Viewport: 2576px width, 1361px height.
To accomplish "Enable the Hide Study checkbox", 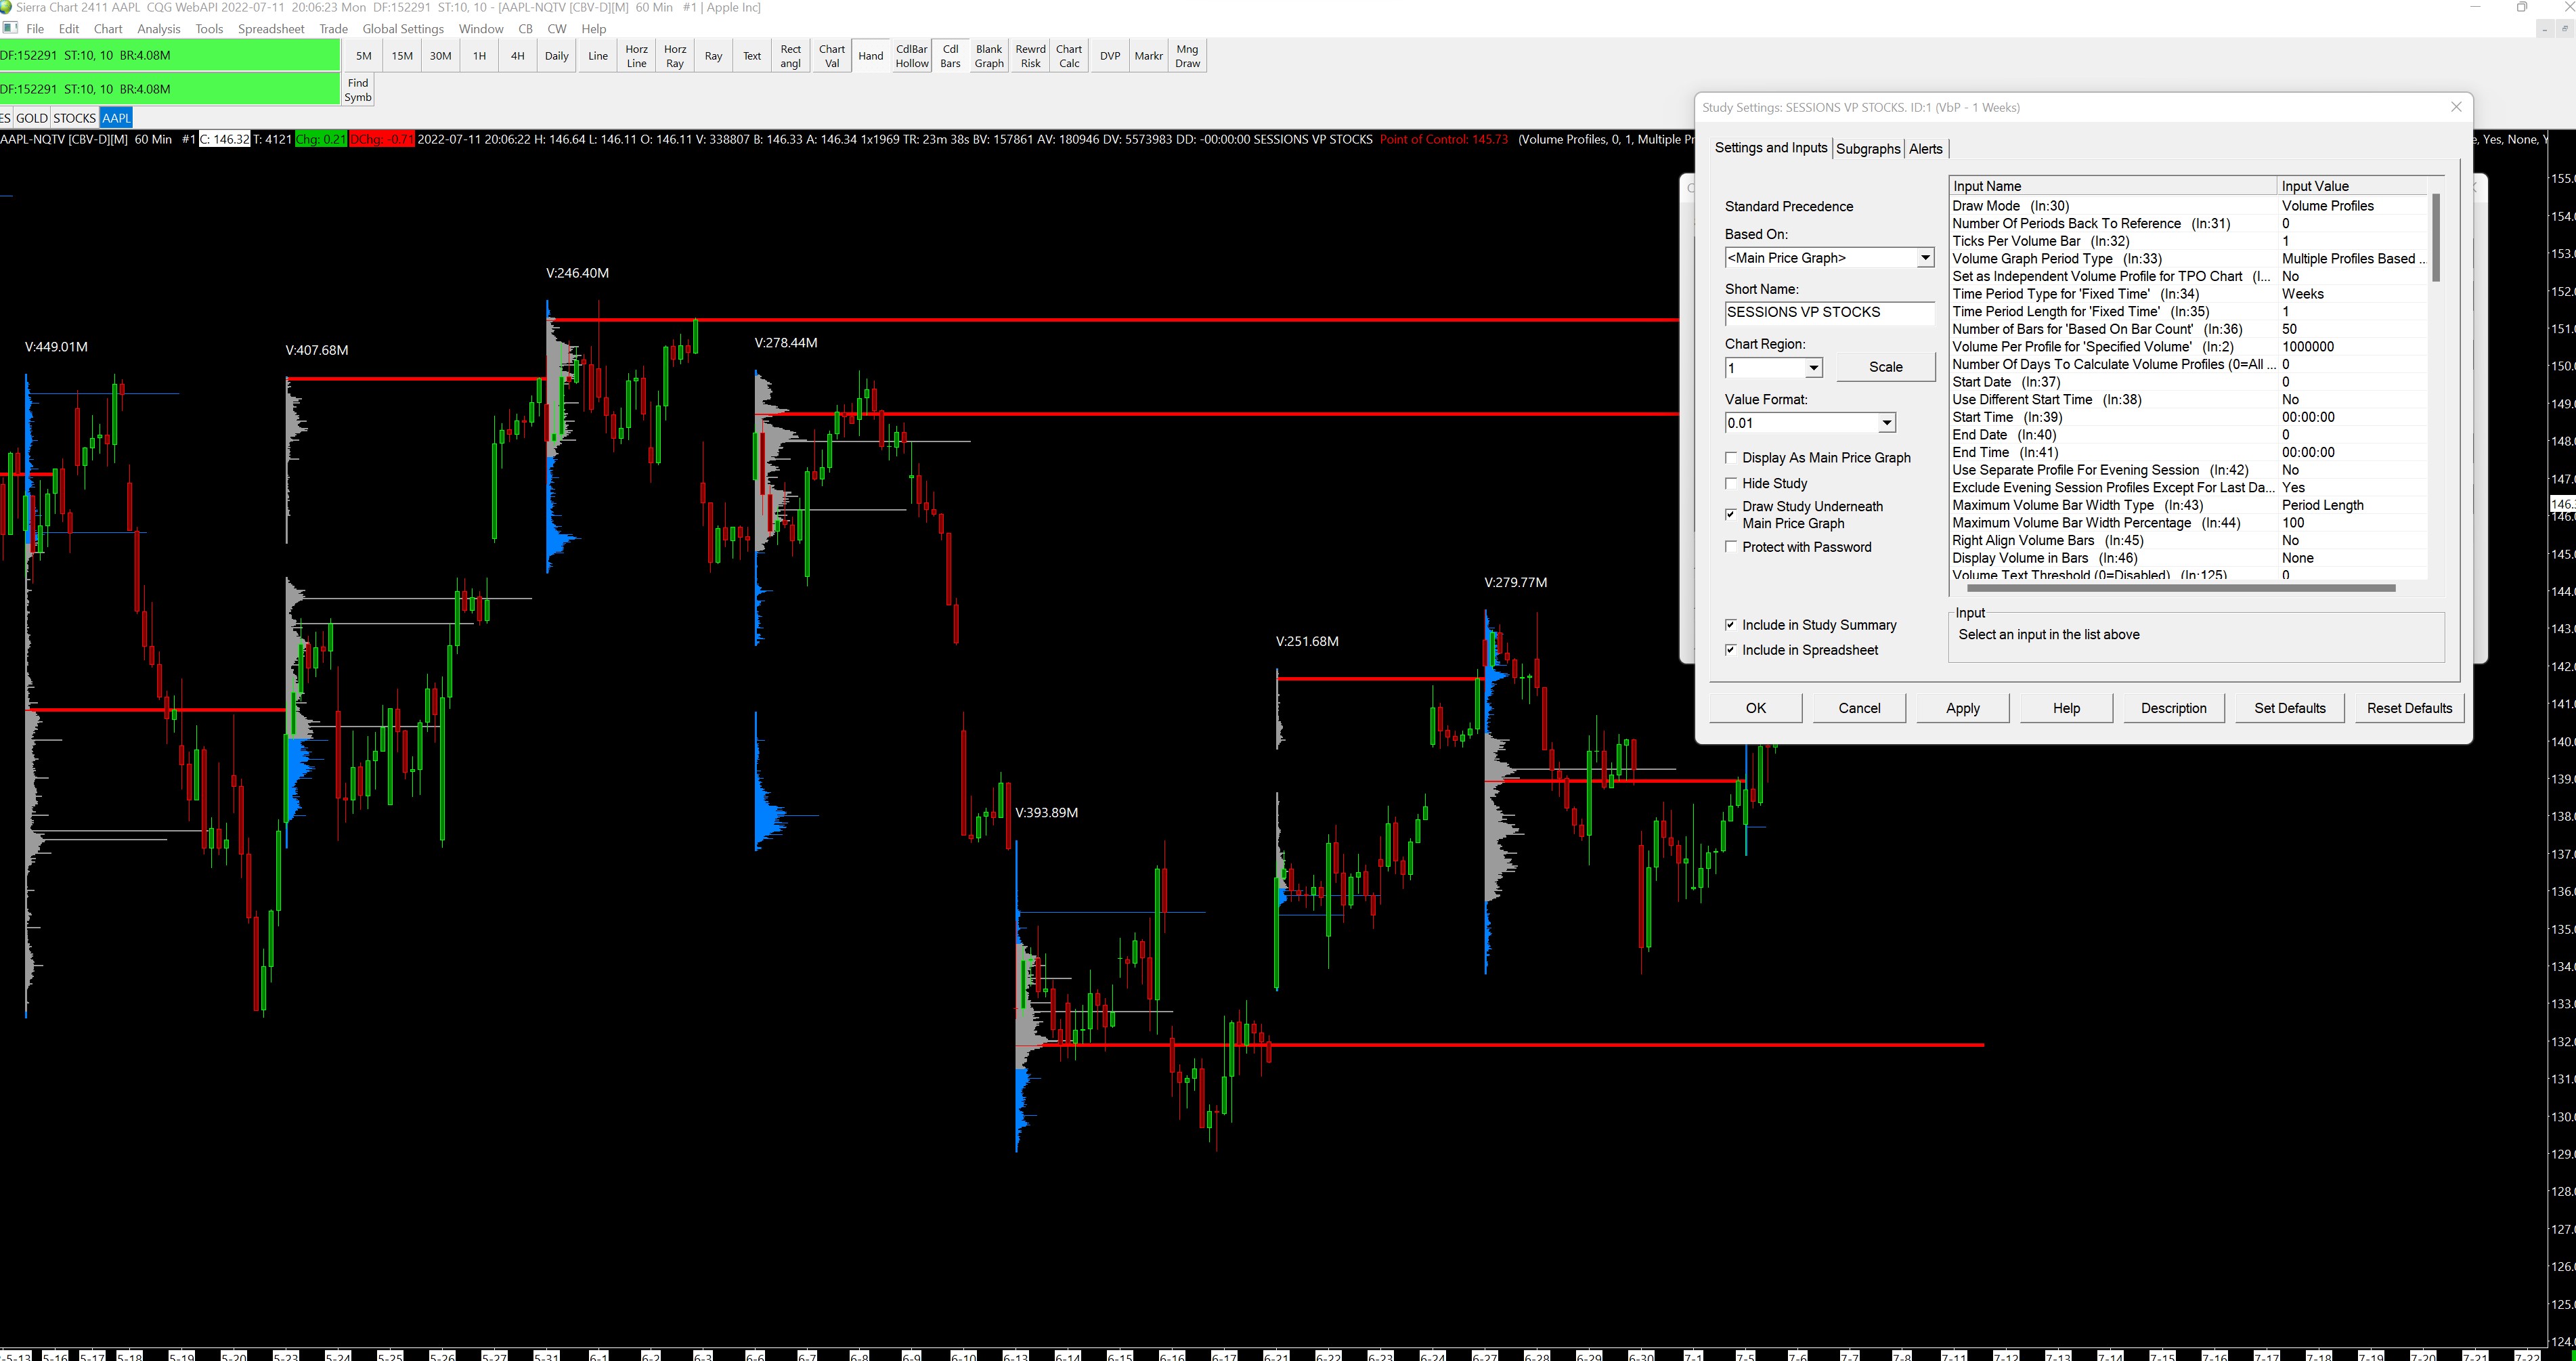I will [1731, 484].
